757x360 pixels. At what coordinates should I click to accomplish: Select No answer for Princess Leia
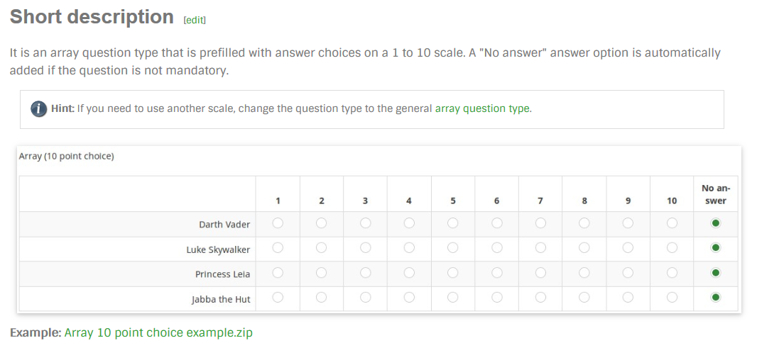click(716, 273)
